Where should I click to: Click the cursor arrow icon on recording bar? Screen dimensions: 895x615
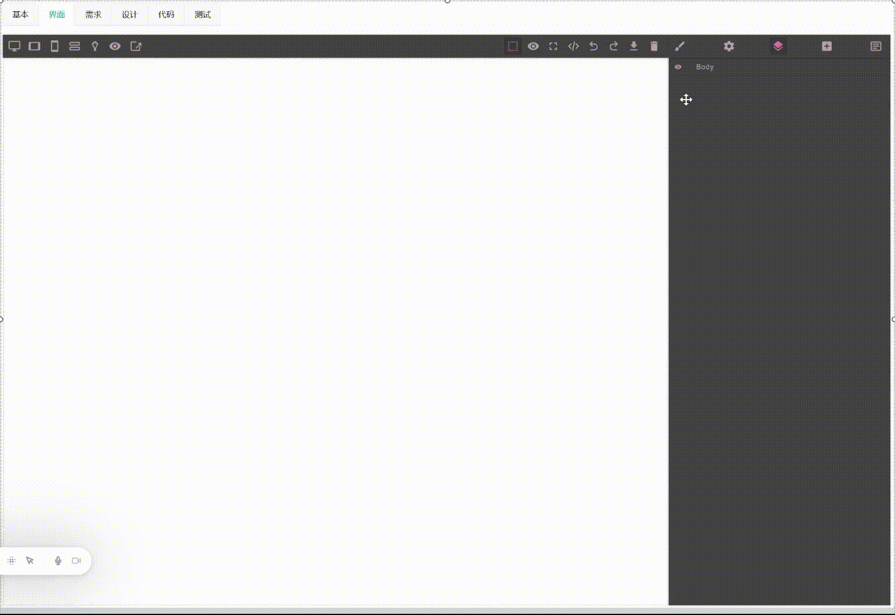[x=30, y=561]
